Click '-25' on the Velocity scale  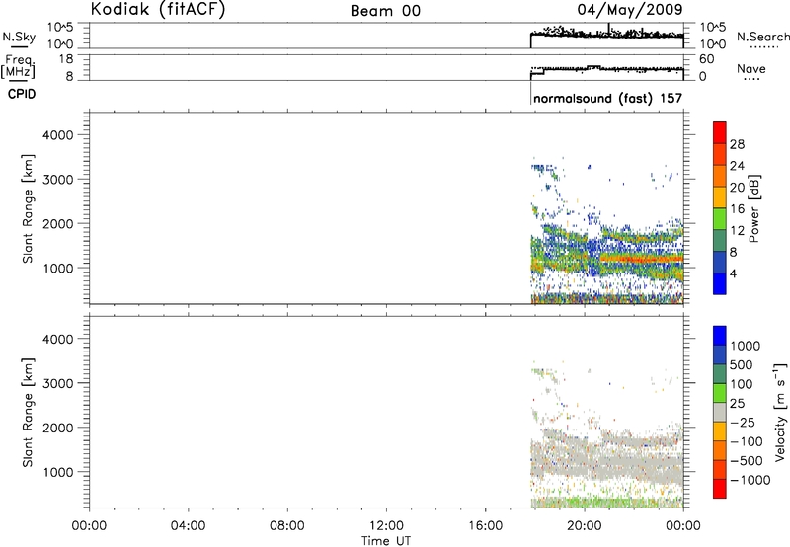[x=743, y=422]
